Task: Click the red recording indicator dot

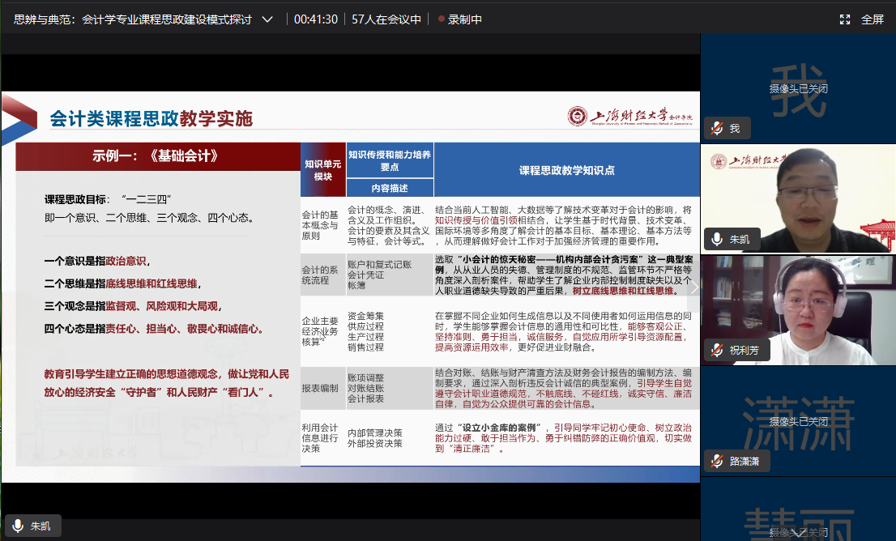Action: pos(441,19)
